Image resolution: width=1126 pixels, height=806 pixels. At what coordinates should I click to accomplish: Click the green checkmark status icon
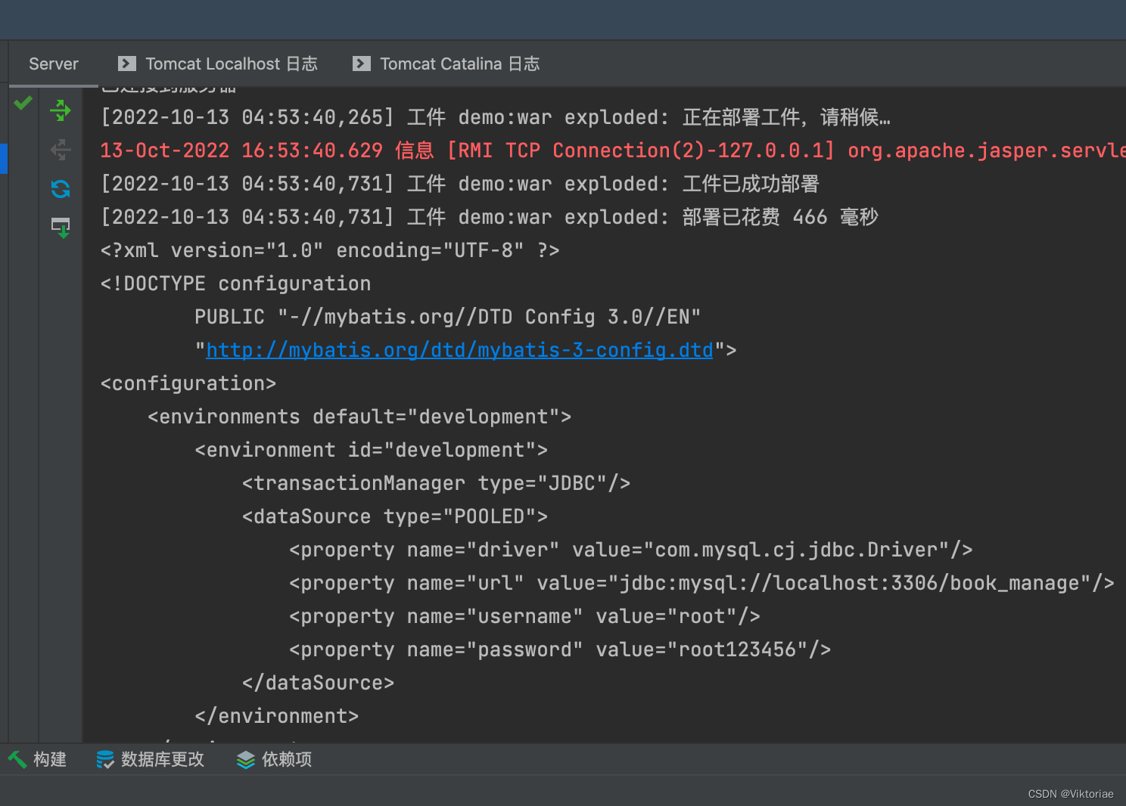[x=23, y=103]
